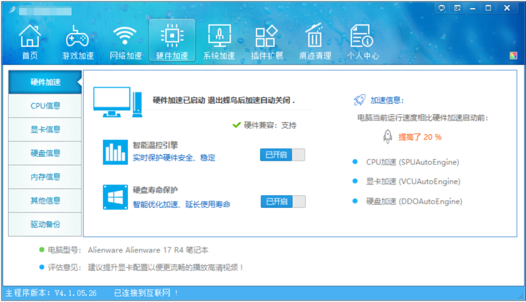
Task: Click 电脑型号 Alienware 17 R4 text
Action: 128,250
